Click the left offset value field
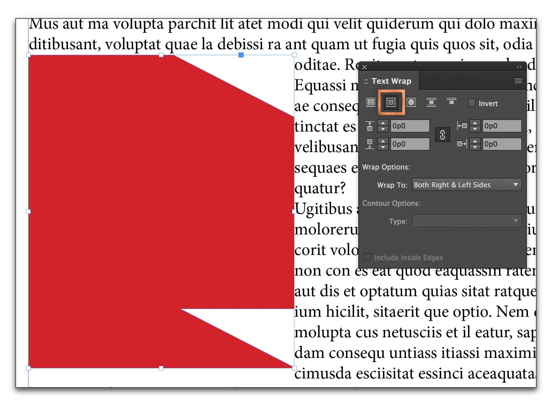Image resolution: width=552 pixels, height=406 pixels. [x=502, y=126]
